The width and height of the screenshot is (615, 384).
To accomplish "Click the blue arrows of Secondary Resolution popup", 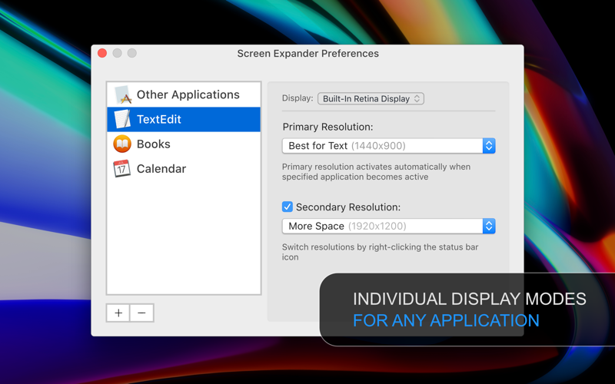I will (489, 226).
